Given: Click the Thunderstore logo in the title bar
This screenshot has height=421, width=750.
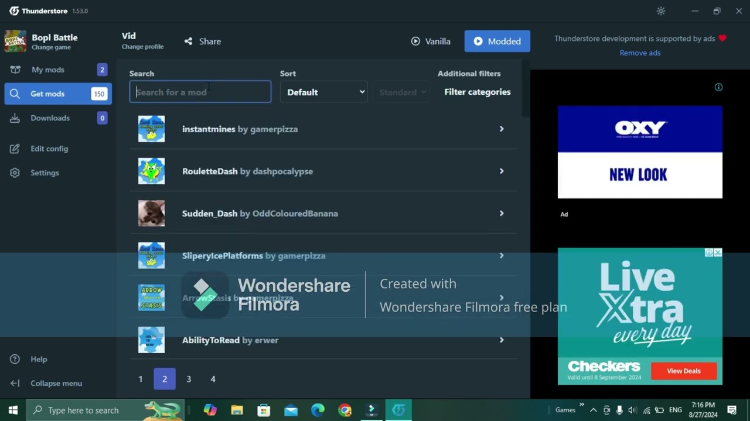Looking at the screenshot, I should point(14,11).
